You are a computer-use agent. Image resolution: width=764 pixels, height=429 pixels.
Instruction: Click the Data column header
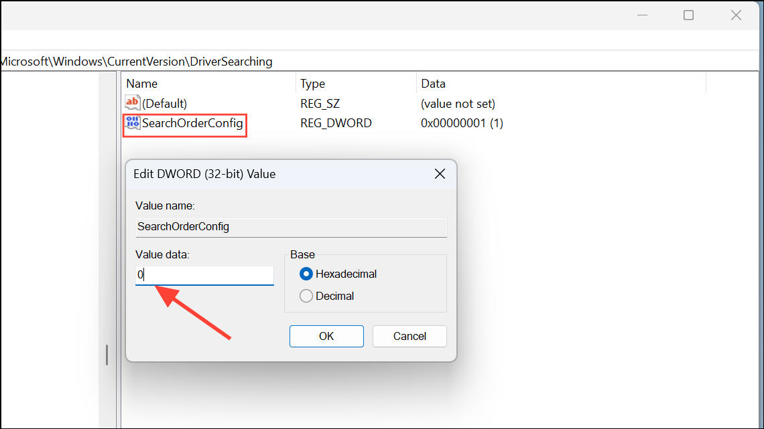[433, 83]
